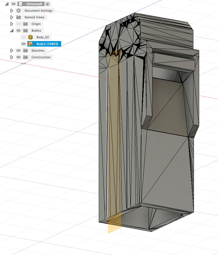Toggle visibility of the (Unsaved) root component
The height and width of the screenshot is (255, 218).
pyautogui.click(x=14, y=4)
